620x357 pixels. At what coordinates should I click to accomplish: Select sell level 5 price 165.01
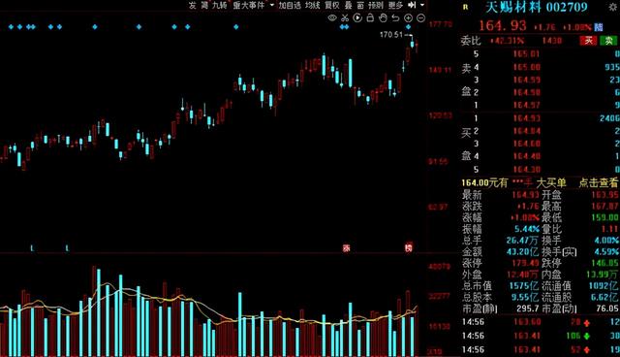tap(526, 53)
